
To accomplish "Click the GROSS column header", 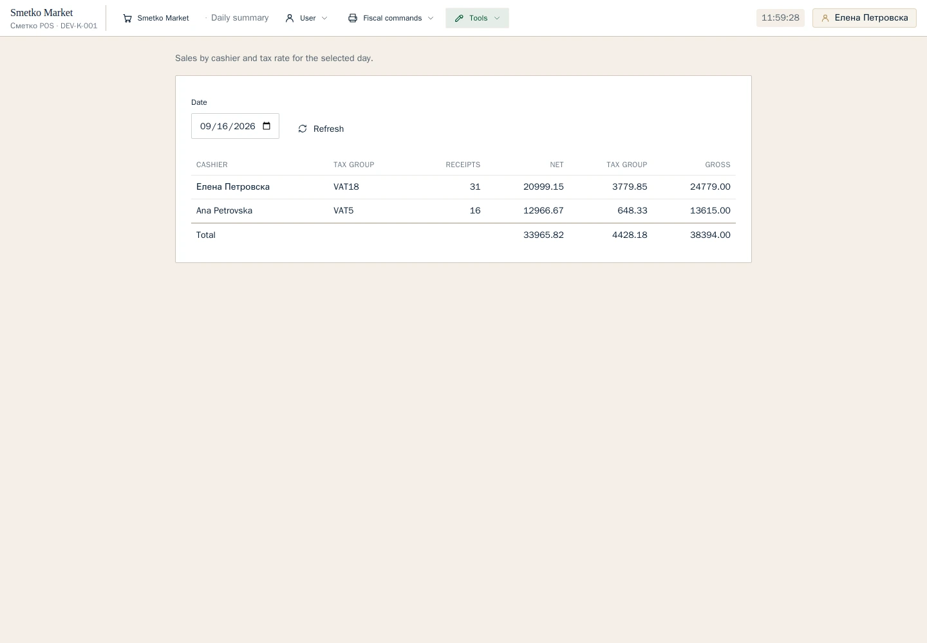I will point(718,165).
